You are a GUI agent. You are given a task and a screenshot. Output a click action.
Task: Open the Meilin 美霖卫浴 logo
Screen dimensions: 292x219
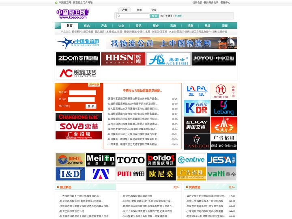(101, 160)
